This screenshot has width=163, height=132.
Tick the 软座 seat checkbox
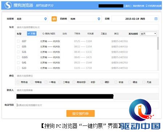click(116, 82)
